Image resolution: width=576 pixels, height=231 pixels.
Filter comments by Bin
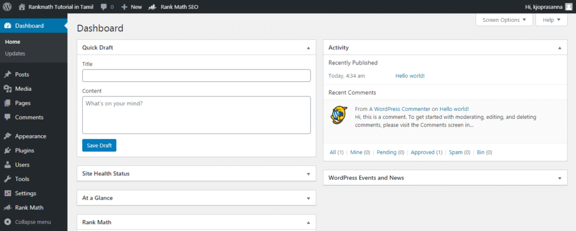coord(480,153)
